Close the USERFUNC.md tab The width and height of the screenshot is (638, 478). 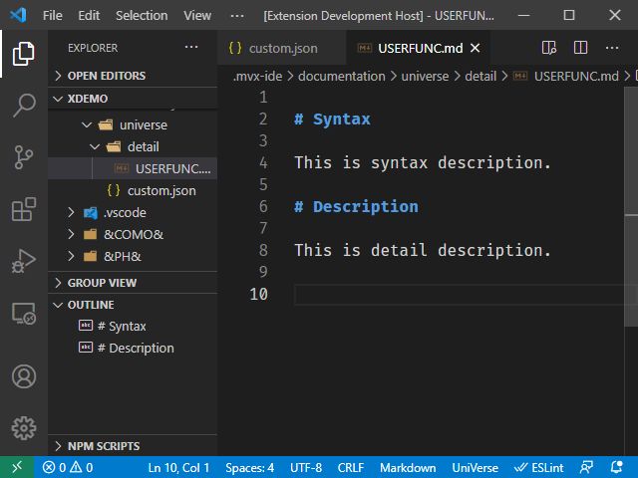point(475,48)
